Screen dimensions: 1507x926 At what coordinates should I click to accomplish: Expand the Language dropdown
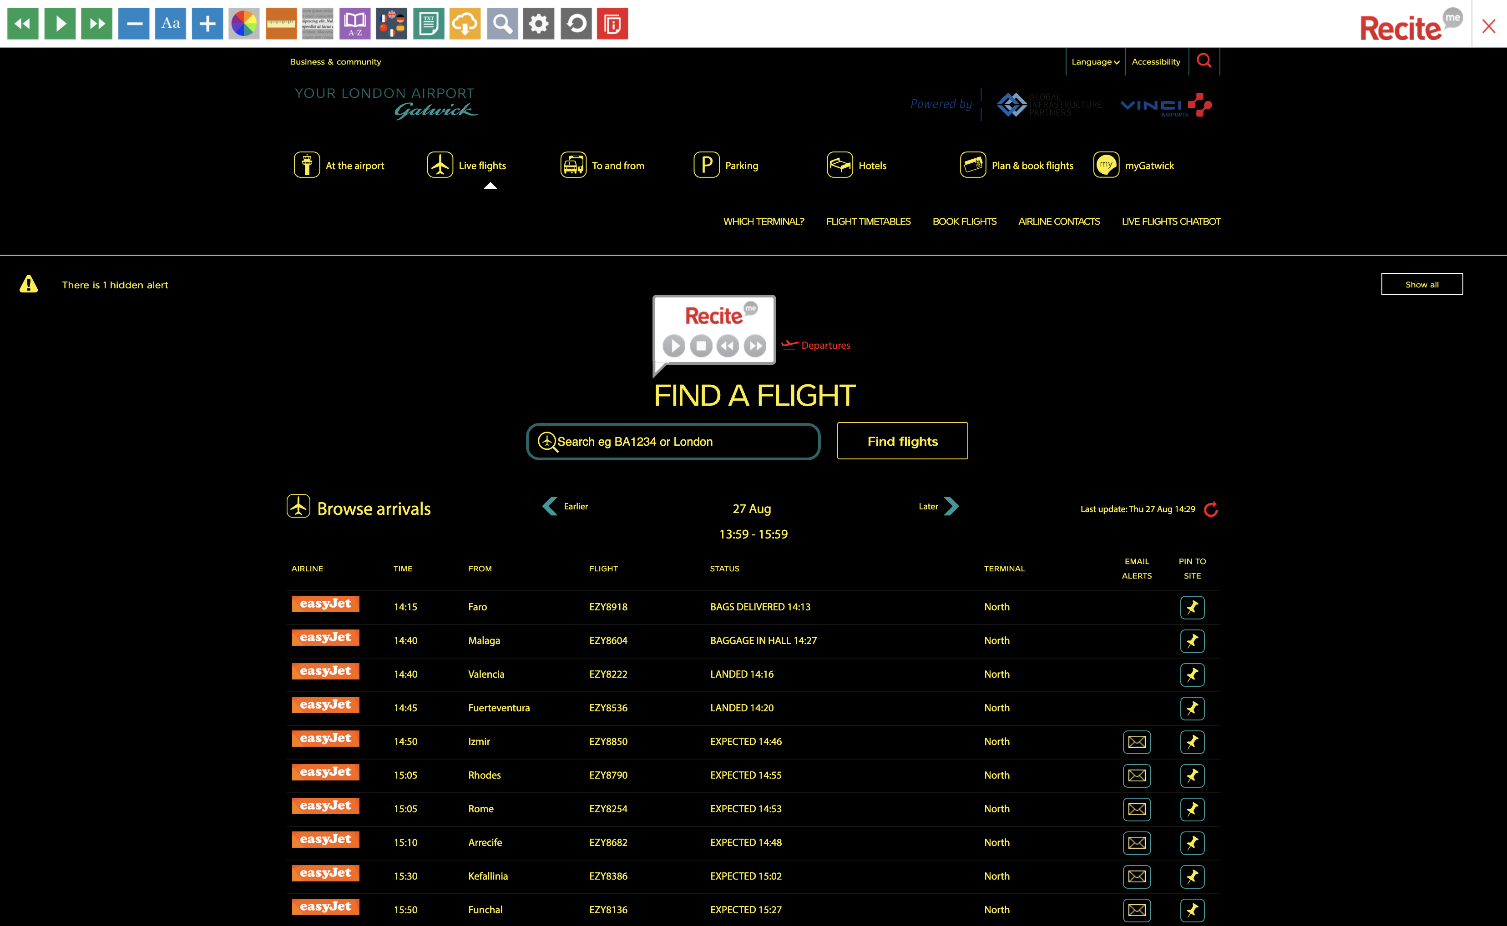point(1095,62)
